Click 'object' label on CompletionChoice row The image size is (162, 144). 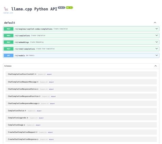click(39, 111)
